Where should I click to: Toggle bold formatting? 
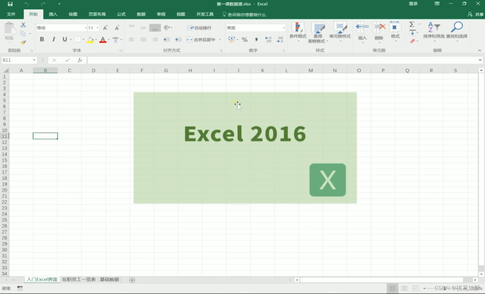[42, 39]
